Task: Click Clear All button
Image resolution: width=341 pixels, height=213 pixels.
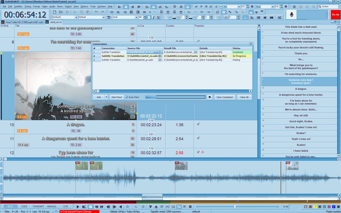Action: [x=244, y=97]
